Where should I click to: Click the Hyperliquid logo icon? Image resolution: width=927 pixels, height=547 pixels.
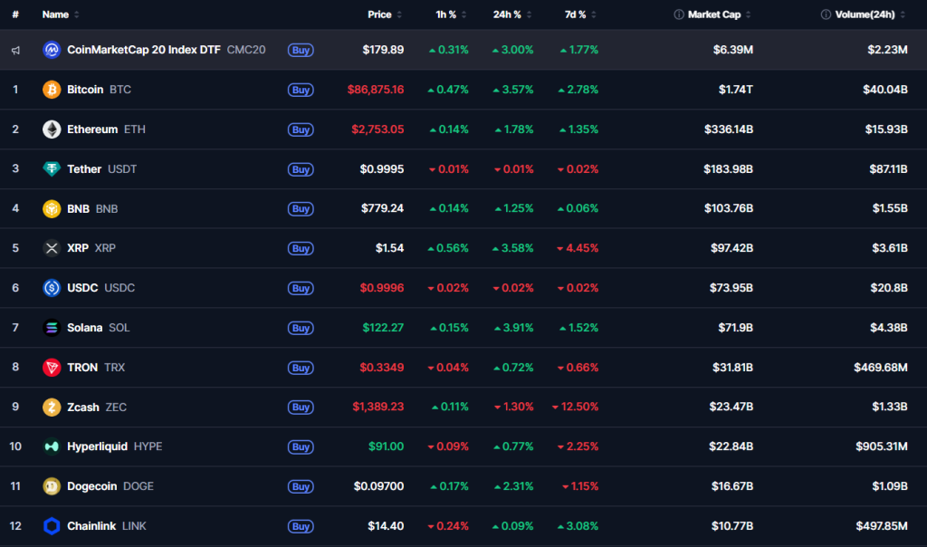(52, 446)
